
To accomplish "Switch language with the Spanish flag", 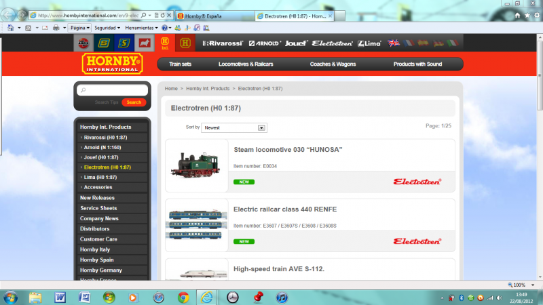I will (423, 43).
